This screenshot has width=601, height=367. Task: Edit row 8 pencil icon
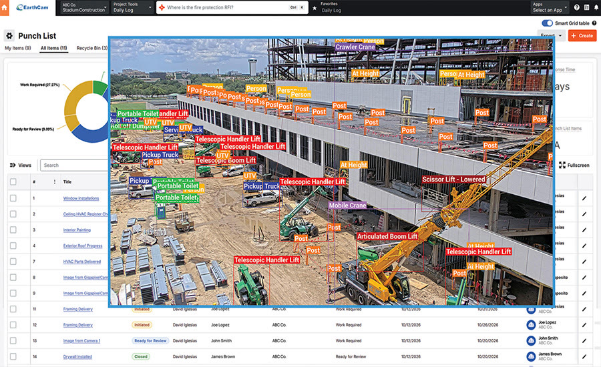click(584, 278)
